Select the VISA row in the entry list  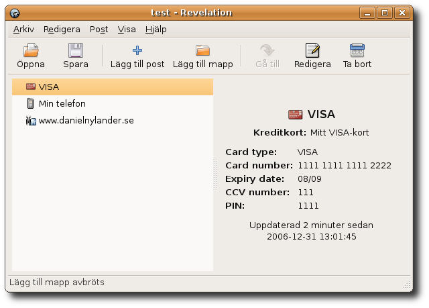click(x=113, y=87)
